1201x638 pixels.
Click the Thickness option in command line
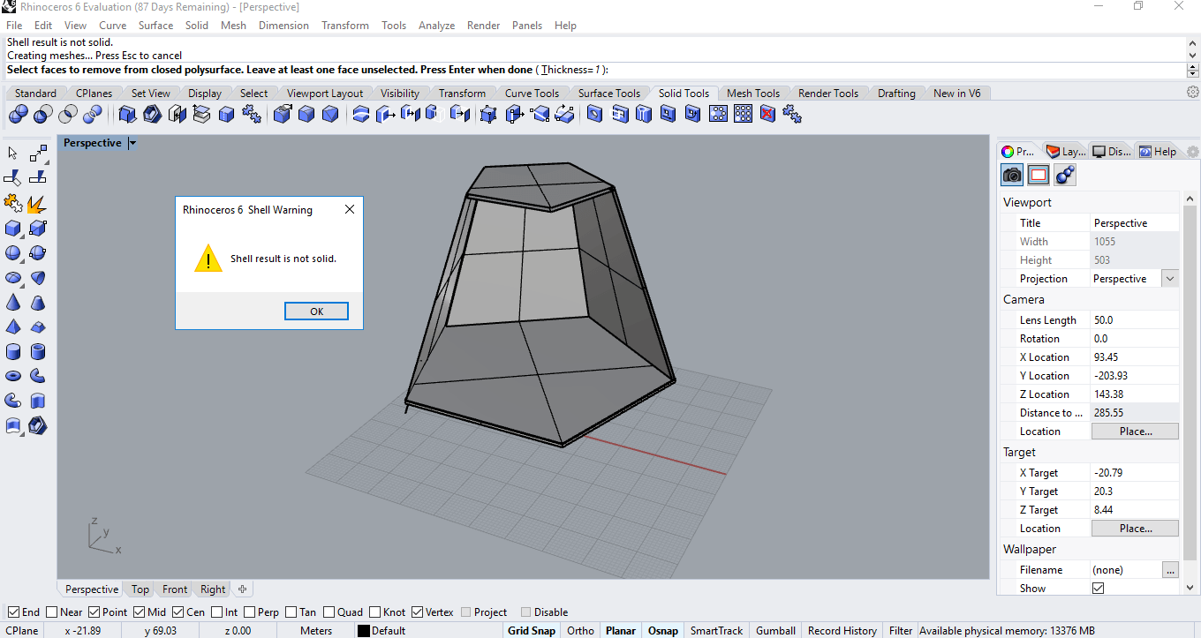571,70
